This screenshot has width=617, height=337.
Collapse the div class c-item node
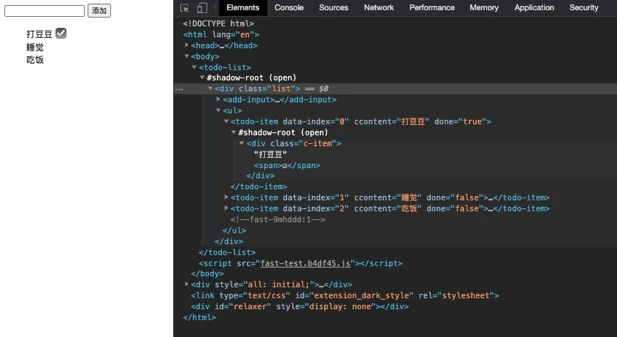click(x=242, y=143)
